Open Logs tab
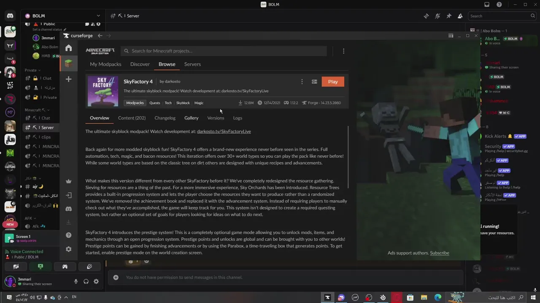This screenshot has width=540, height=303. pyautogui.click(x=238, y=118)
